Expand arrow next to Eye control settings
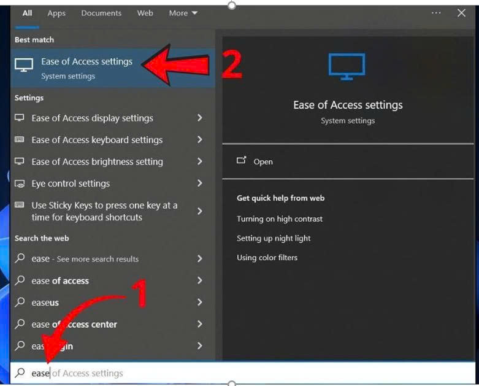 (199, 183)
